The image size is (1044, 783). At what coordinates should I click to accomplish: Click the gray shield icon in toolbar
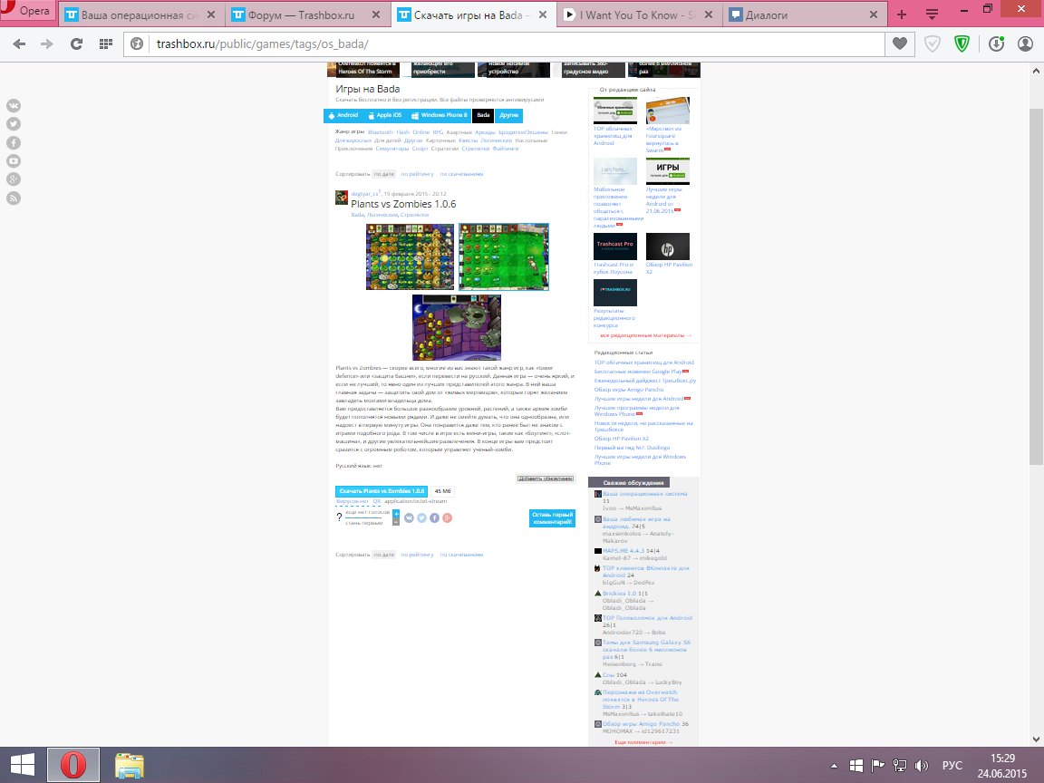[933, 43]
